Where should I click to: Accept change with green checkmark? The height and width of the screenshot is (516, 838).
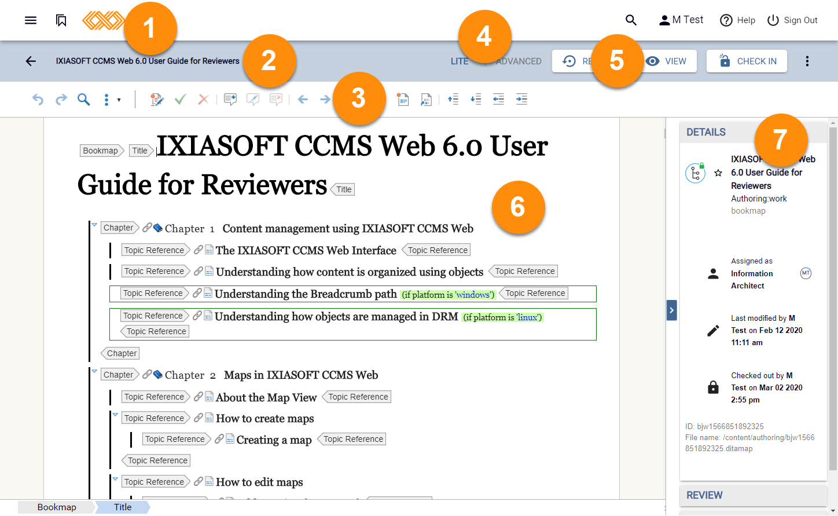[180, 100]
